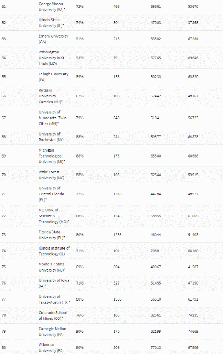Open Illinois Institute of Technology link
This screenshot has height=354, width=223.
click(x=54, y=251)
